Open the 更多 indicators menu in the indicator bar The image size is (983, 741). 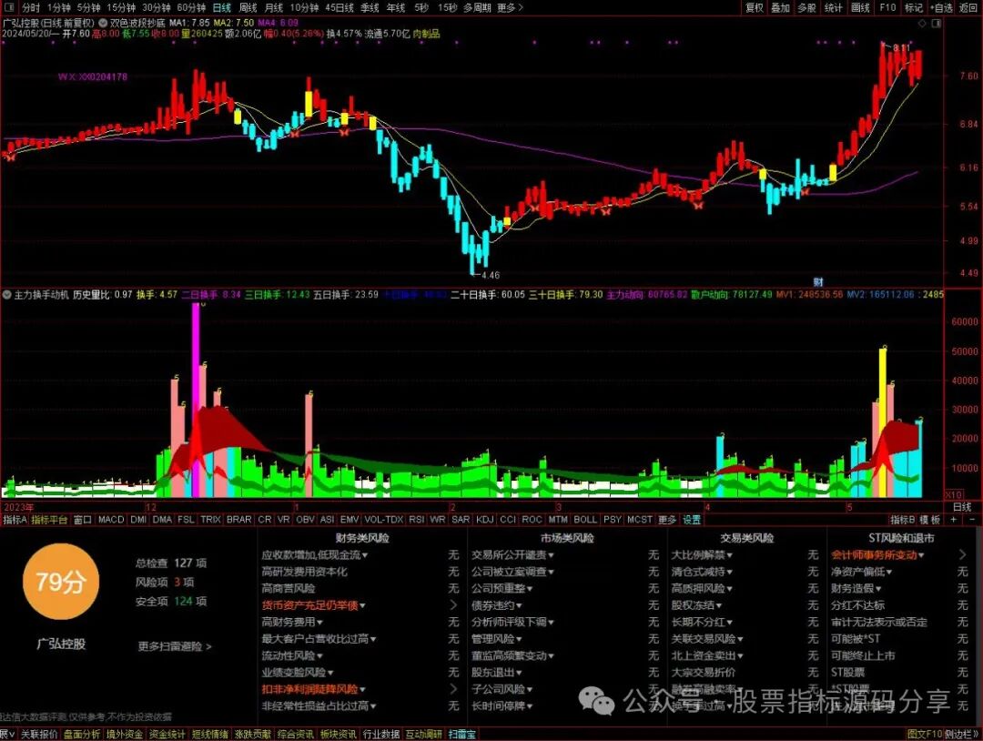667,520
